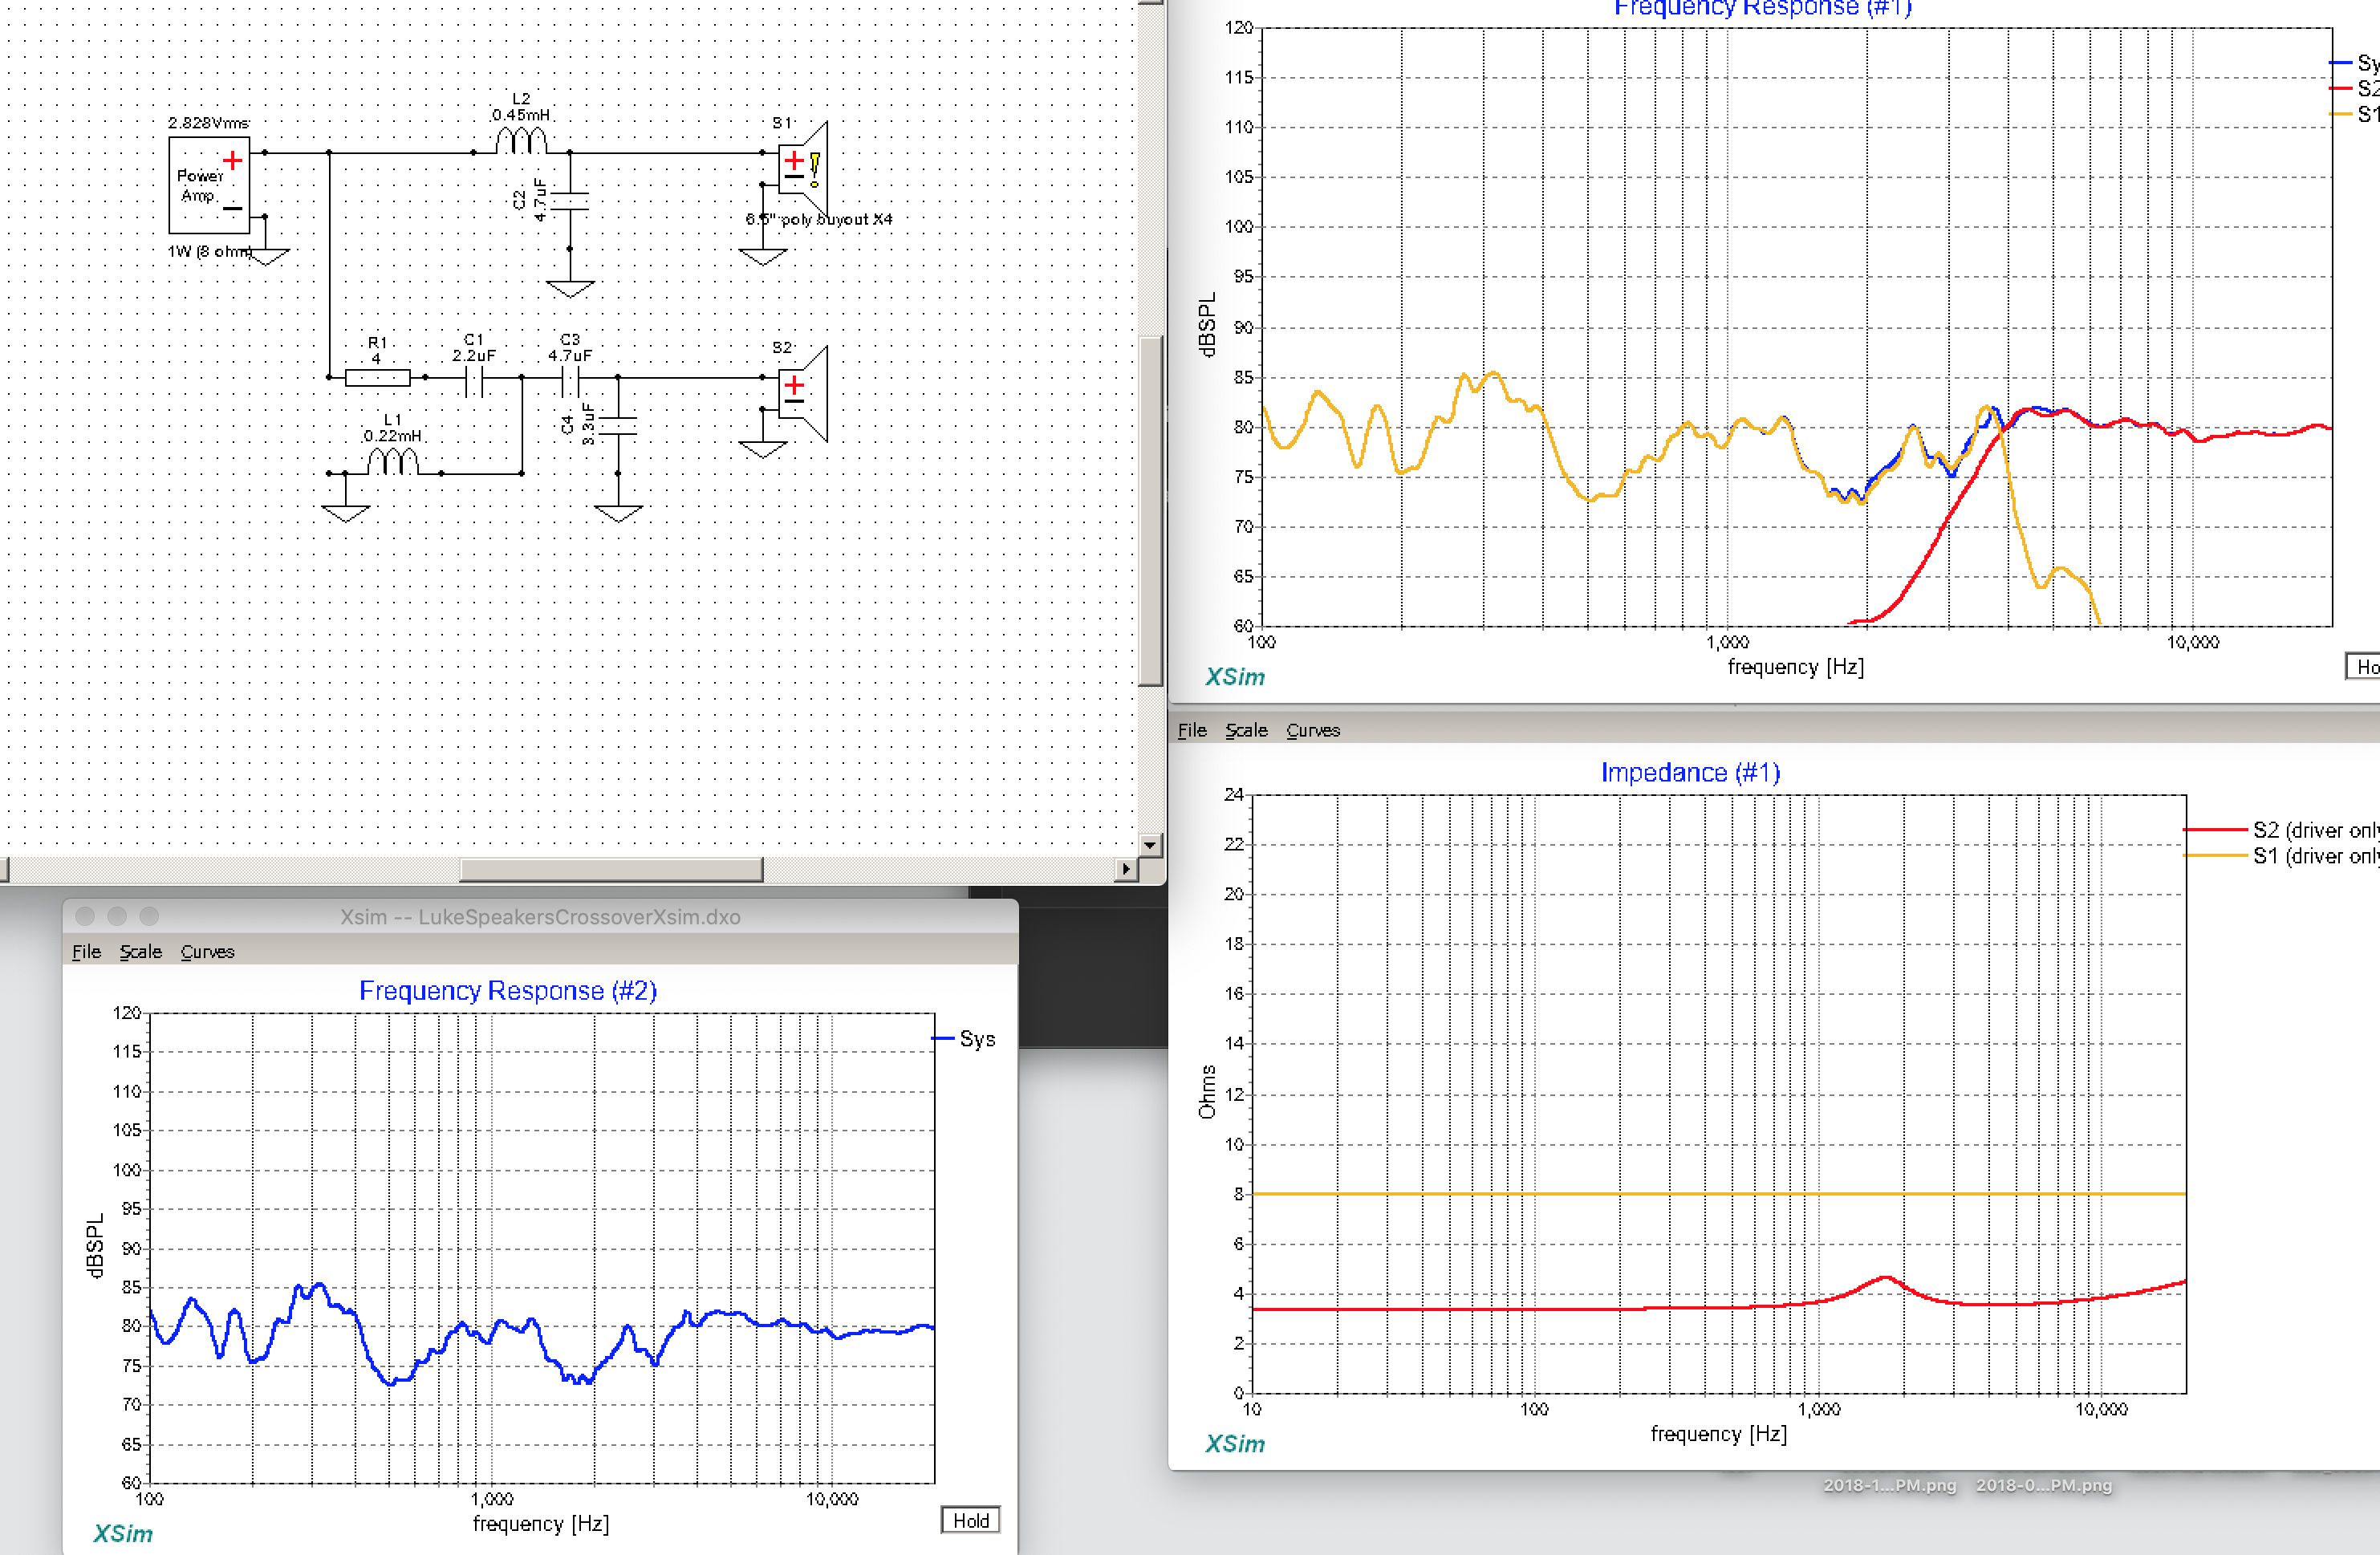Click the ground symbol below driver S1
2380x1555 pixels.
click(763, 257)
